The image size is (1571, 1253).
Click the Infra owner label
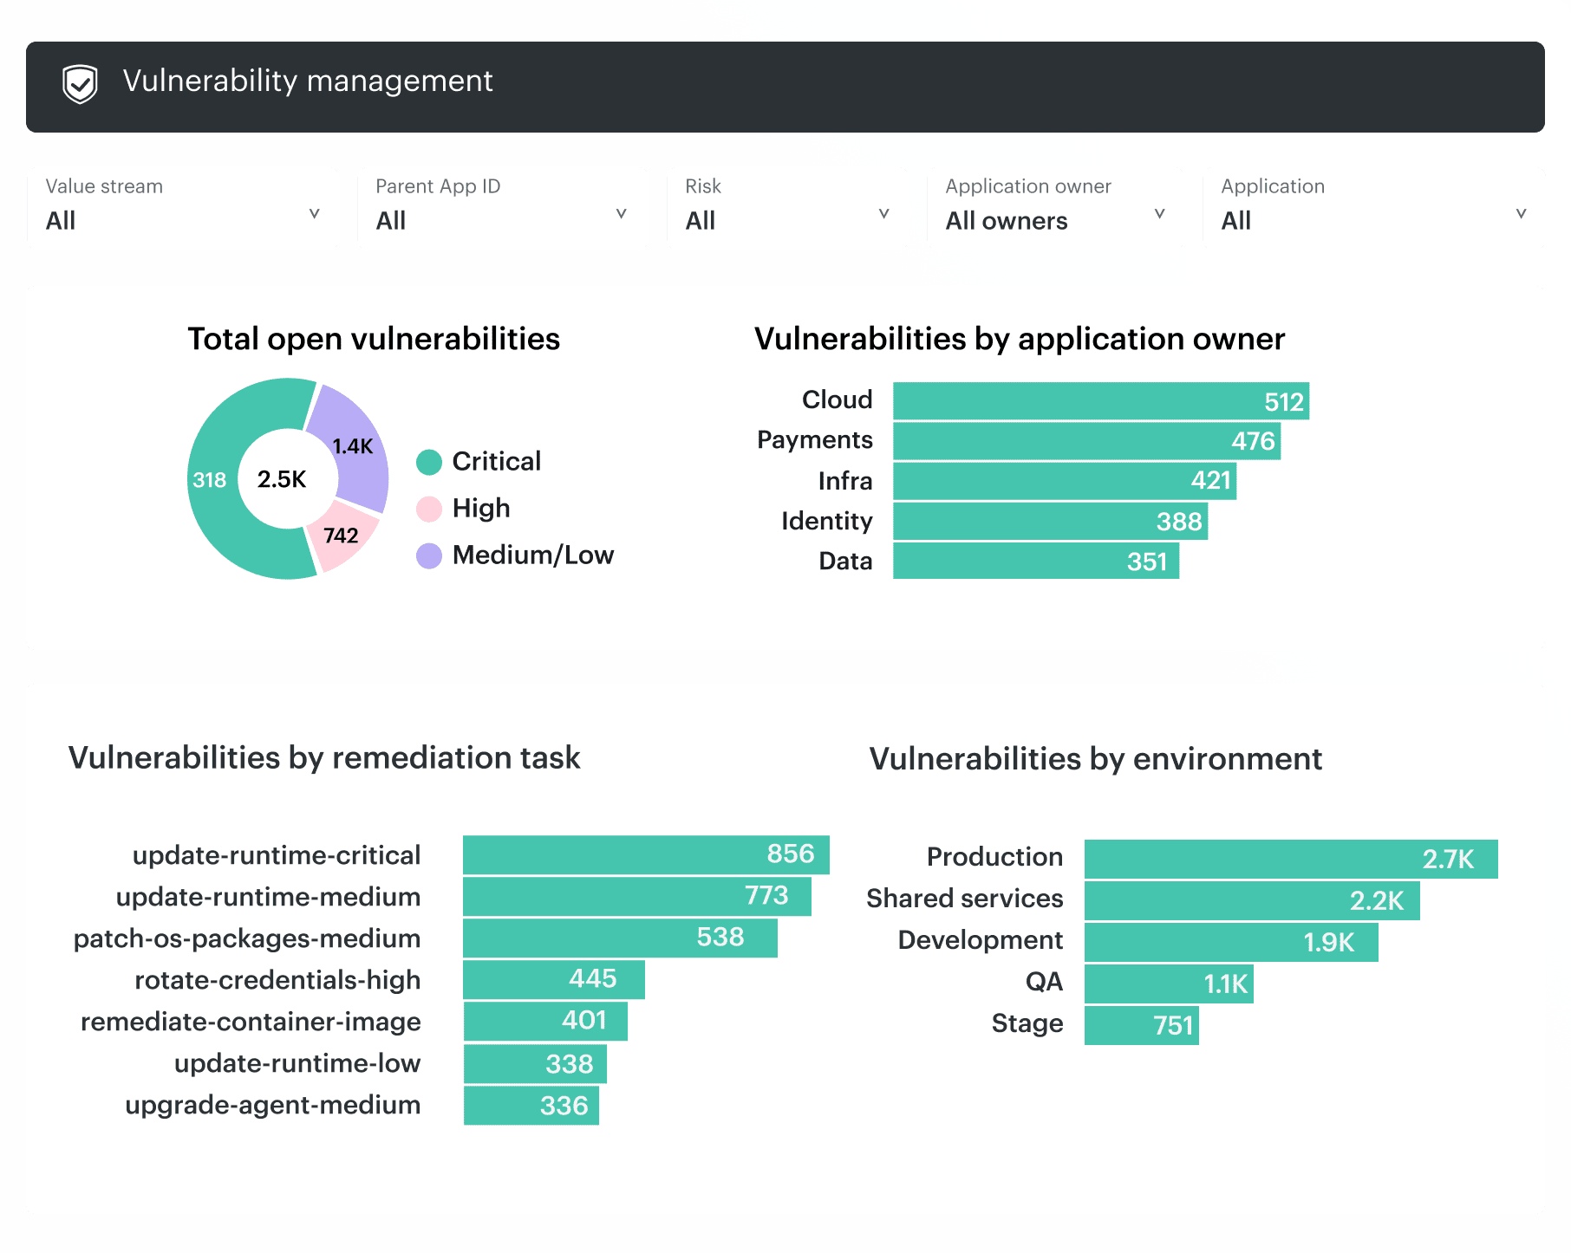coord(845,481)
